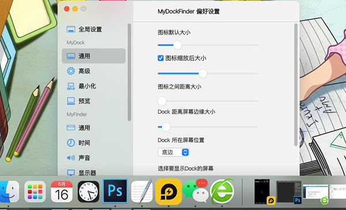Image resolution: width=346 pixels, height=210 pixels.
Task: Open Photoshop from the dock
Action: (x=115, y=191)
